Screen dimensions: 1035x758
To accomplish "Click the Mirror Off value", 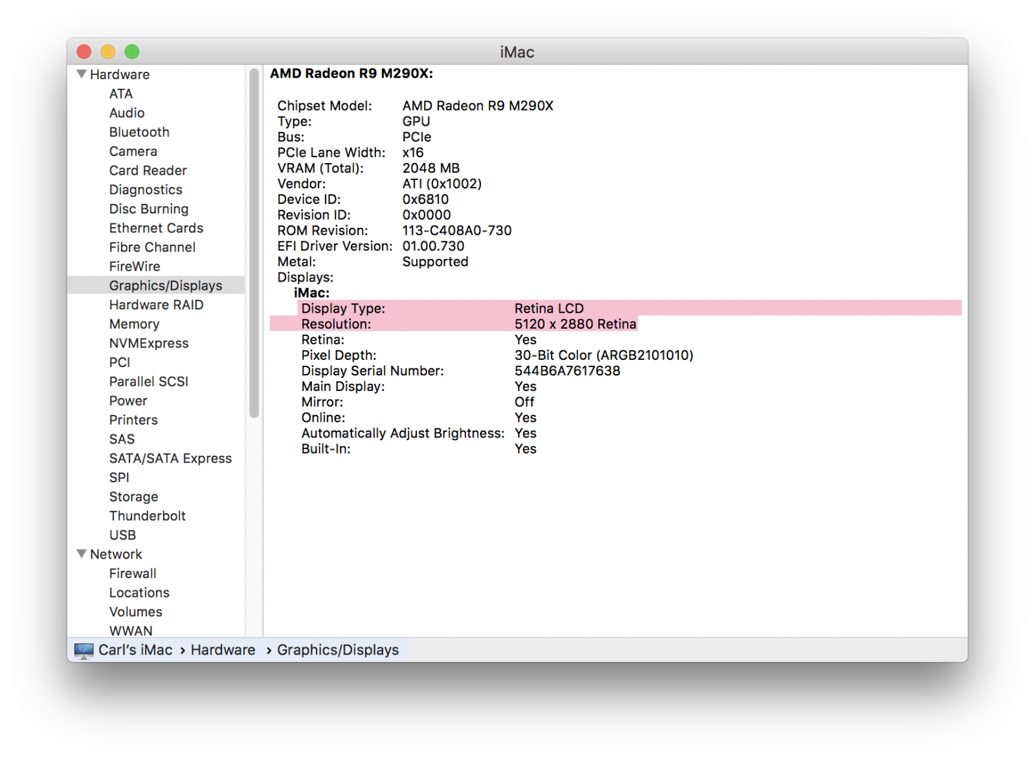I will pos(524,402).
